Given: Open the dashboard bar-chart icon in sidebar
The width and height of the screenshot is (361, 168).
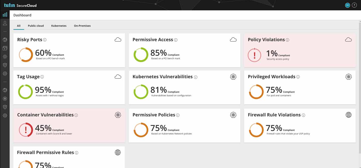Looking at the screenshot, I should (x=5, y=15).
